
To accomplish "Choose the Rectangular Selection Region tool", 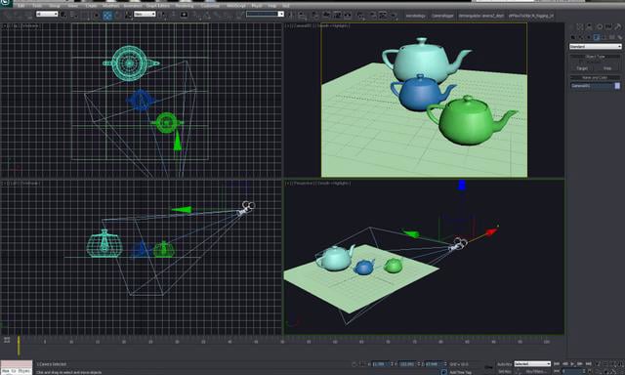I will (86, 15).
